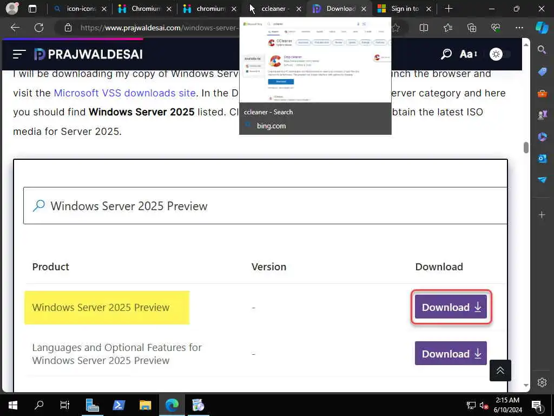Open sidebar Microsoft 365 icon
This screenshot has height=416, width=554.
coord(542,136)
